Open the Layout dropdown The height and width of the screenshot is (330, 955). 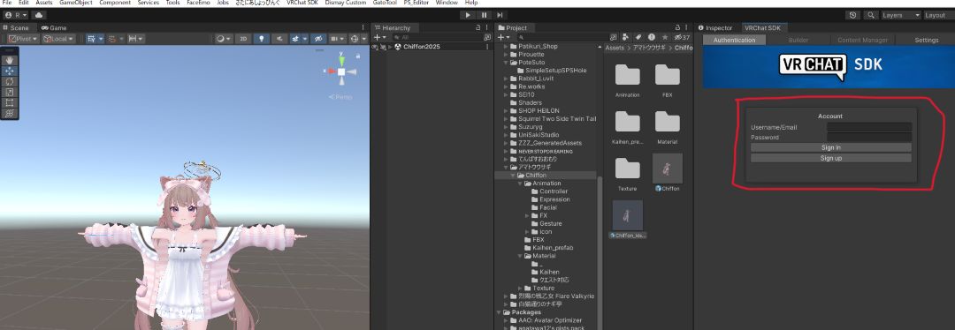click(938, 15)
